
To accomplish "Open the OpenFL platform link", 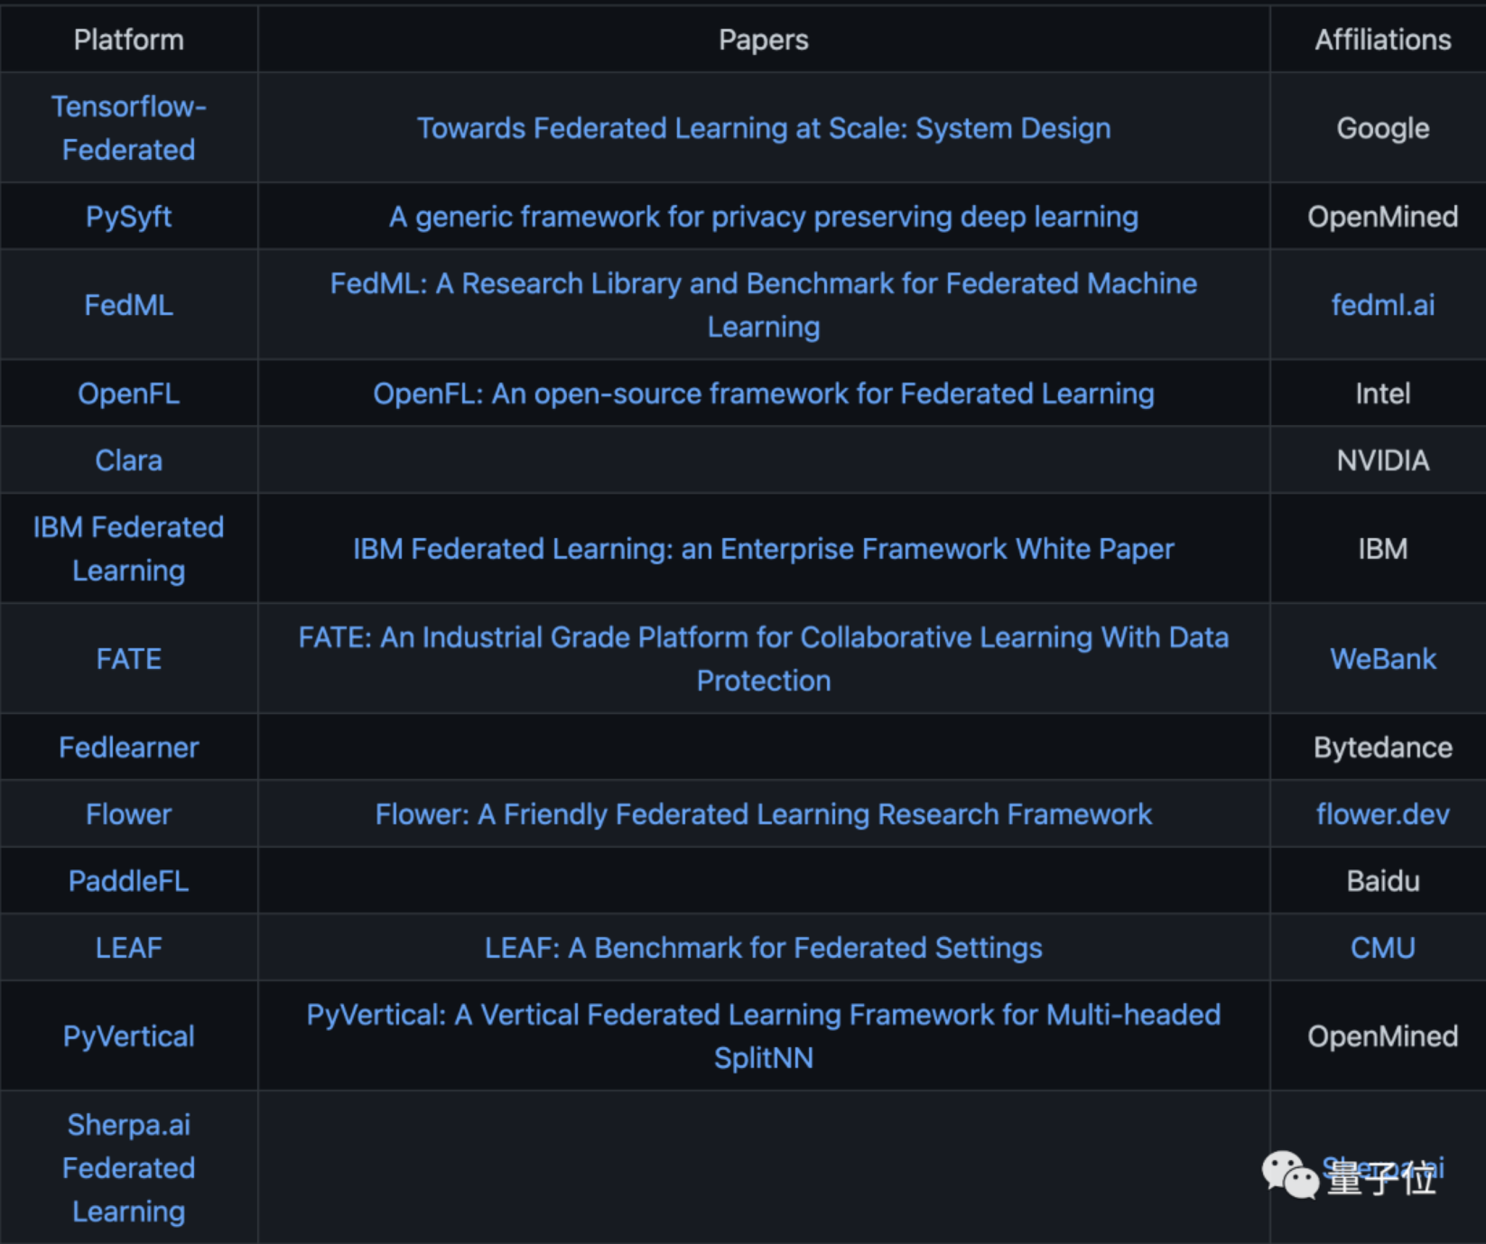I will 129,394.
